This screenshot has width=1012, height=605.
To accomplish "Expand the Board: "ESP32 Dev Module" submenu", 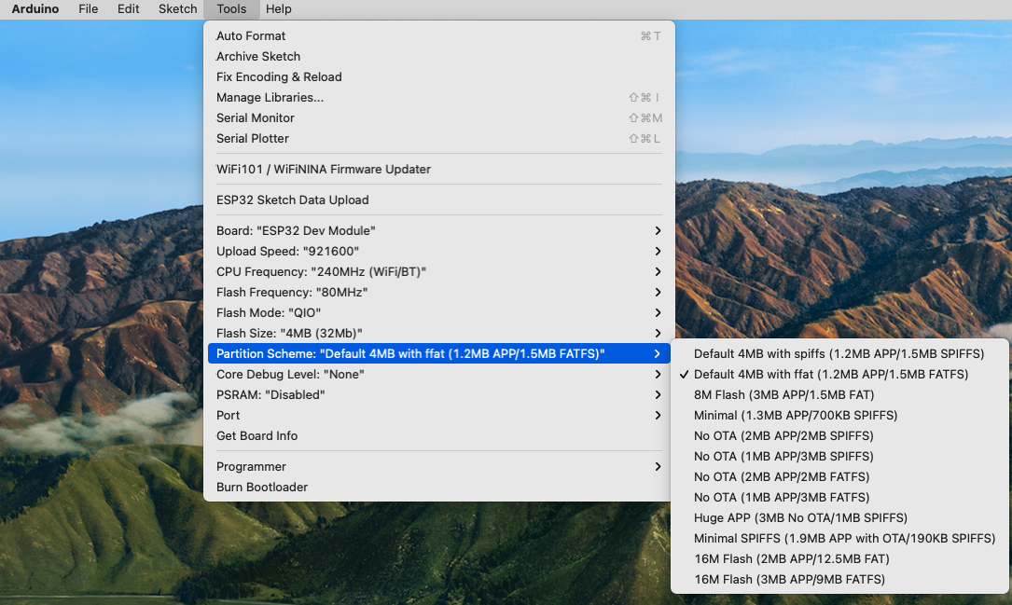I will click(439, 231).
